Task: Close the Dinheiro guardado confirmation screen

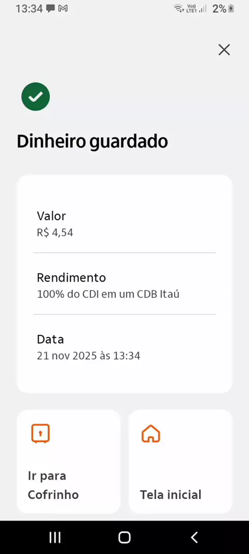Action: [x=224, y=50]
